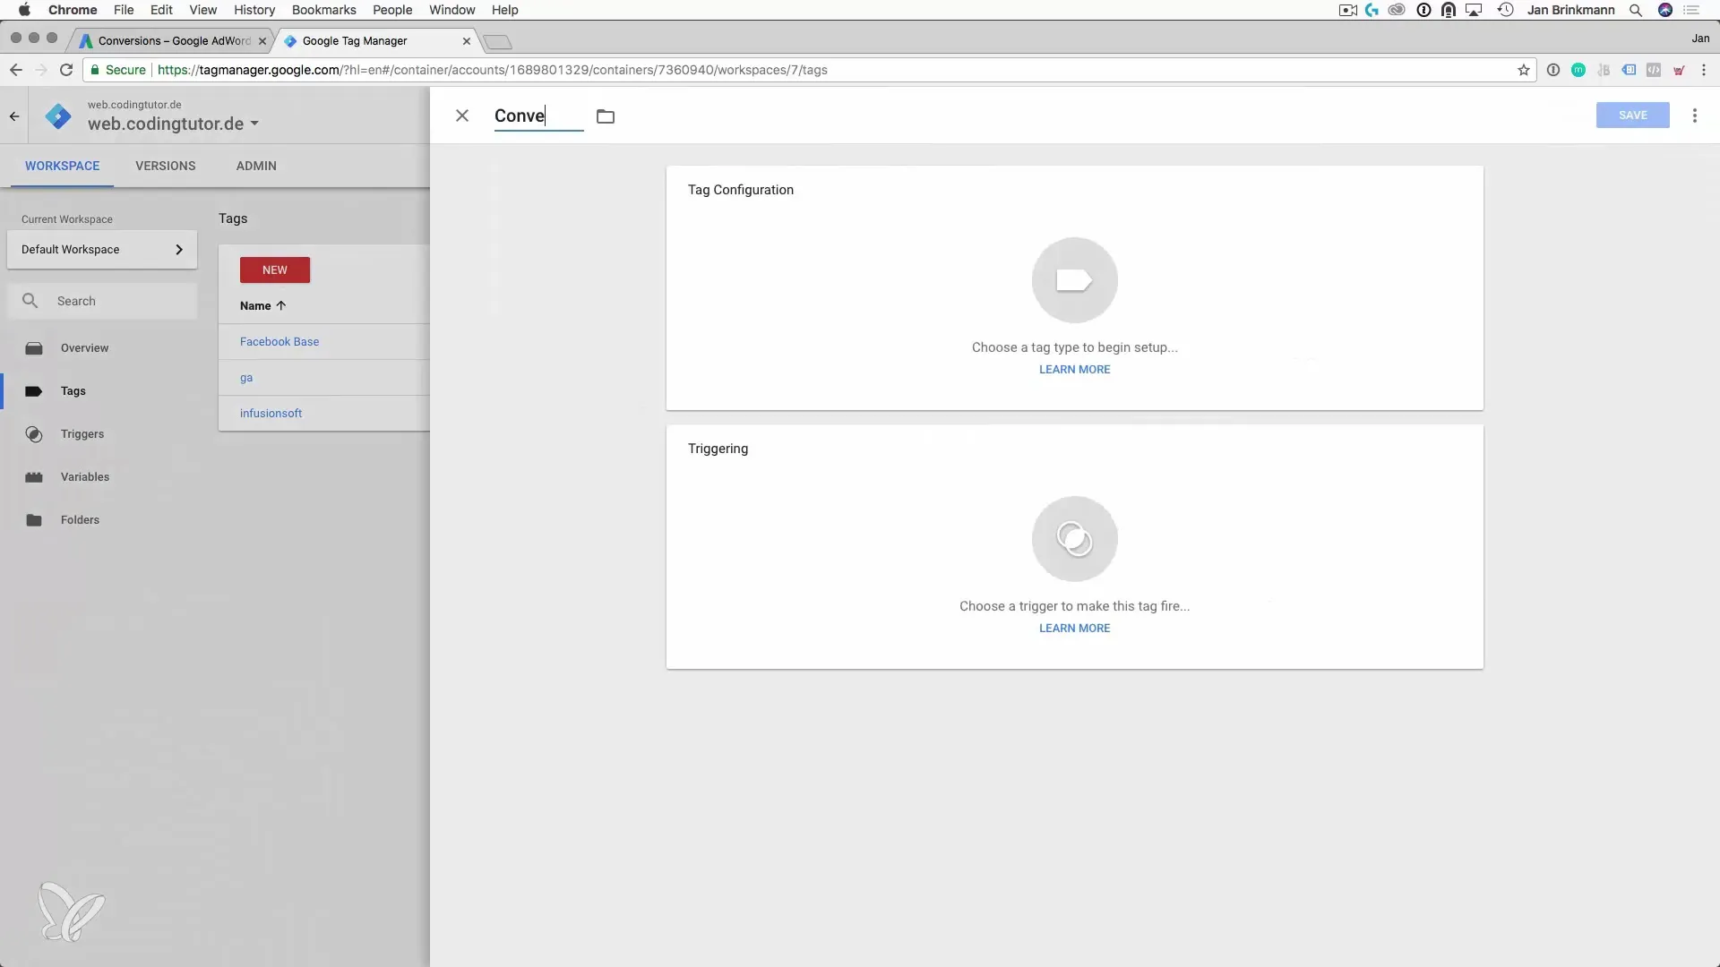The image size is (1720, 967).
Task: Open the Time Machine menu bar icon
Action: click(1506, 10)
